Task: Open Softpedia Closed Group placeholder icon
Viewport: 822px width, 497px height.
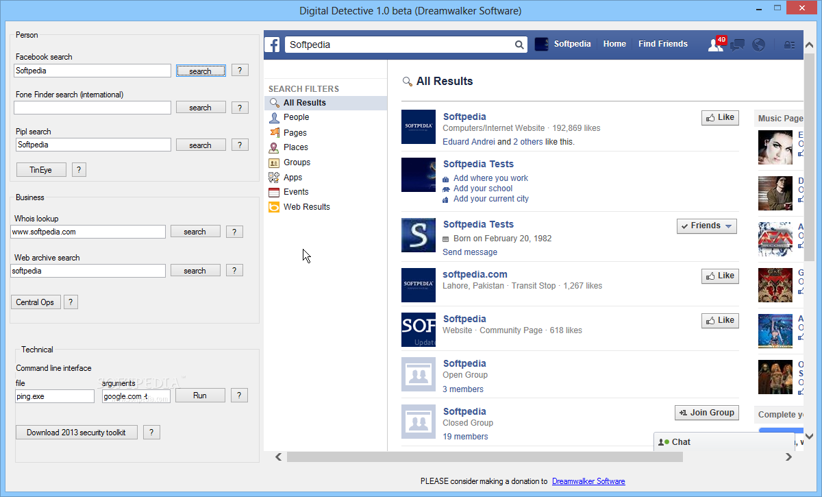Action: click(419, 422)
